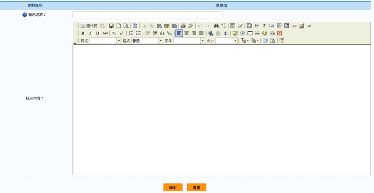The image size is (374, 193).
Task: Redo the last action
Action: (207, 26)
